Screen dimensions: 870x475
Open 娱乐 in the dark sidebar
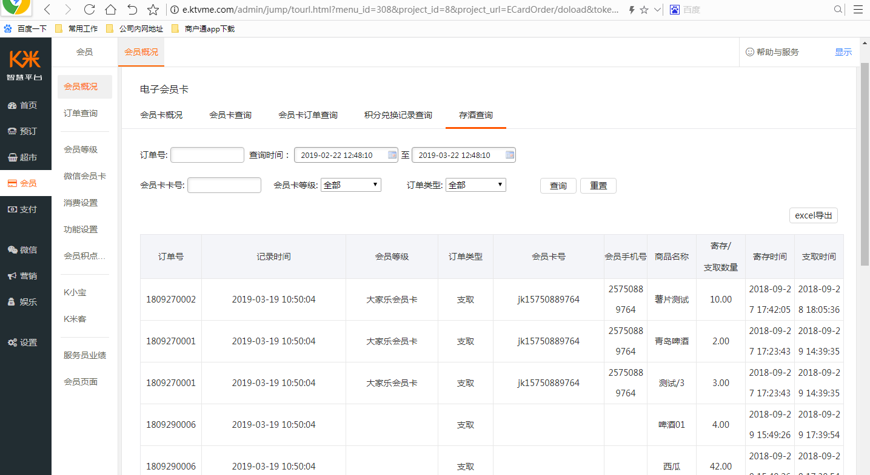(25, 302)
